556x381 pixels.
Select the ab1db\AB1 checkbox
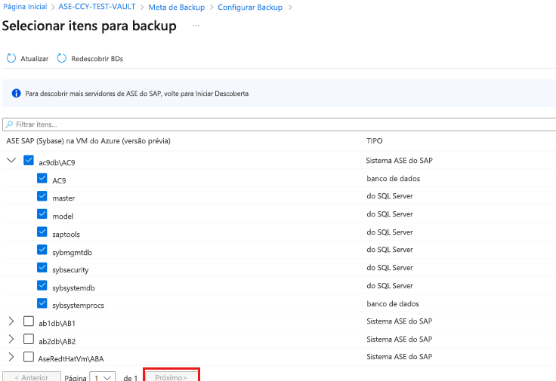(29, 321)
